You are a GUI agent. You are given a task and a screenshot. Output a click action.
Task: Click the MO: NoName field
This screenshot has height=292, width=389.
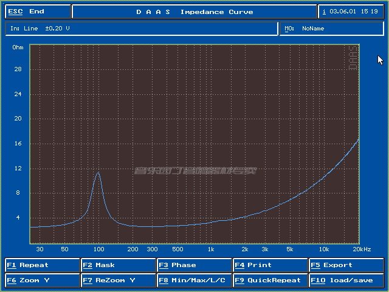pyautogui.click(x=332, y=29)
